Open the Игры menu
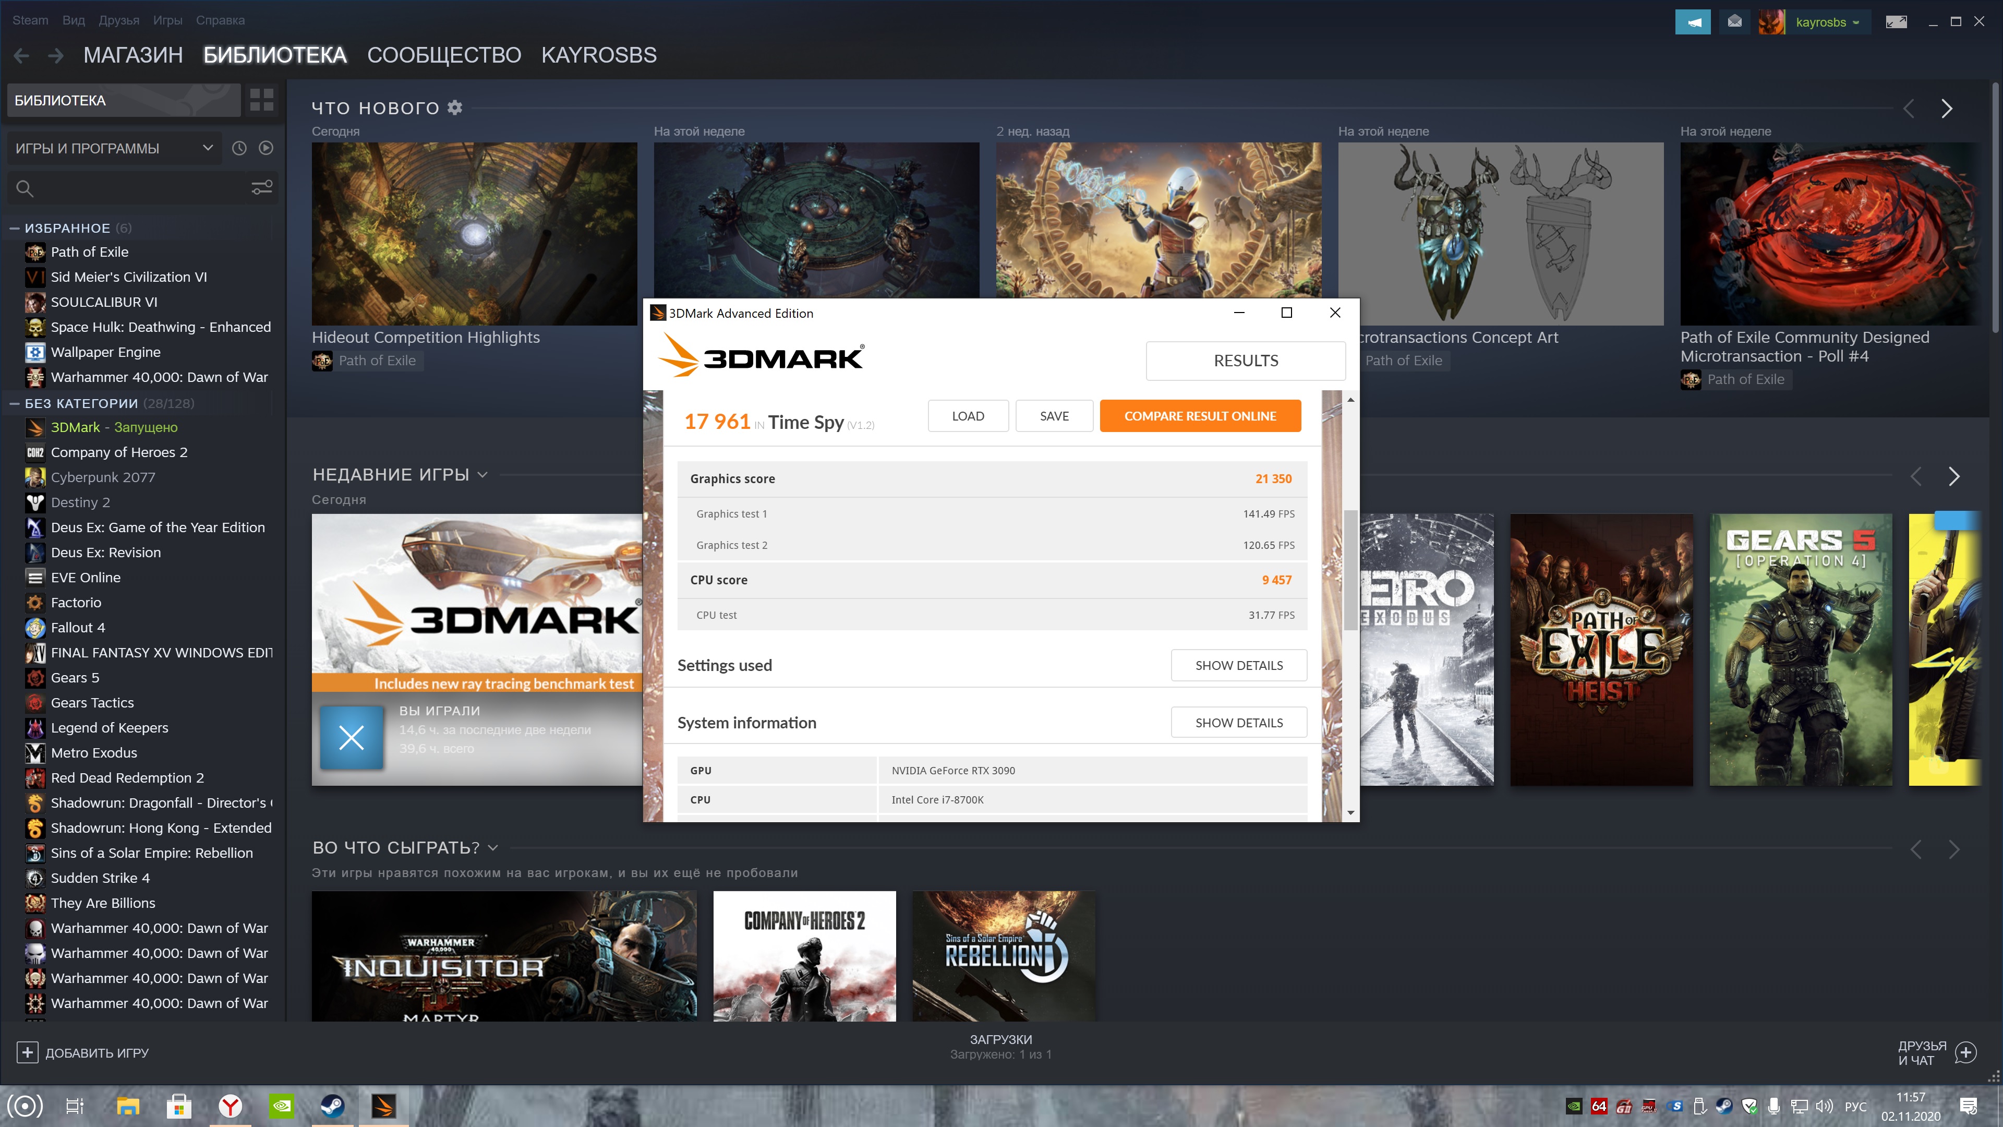The image size is (2003, 1127). pyautogui.click(x=167, y=20)
